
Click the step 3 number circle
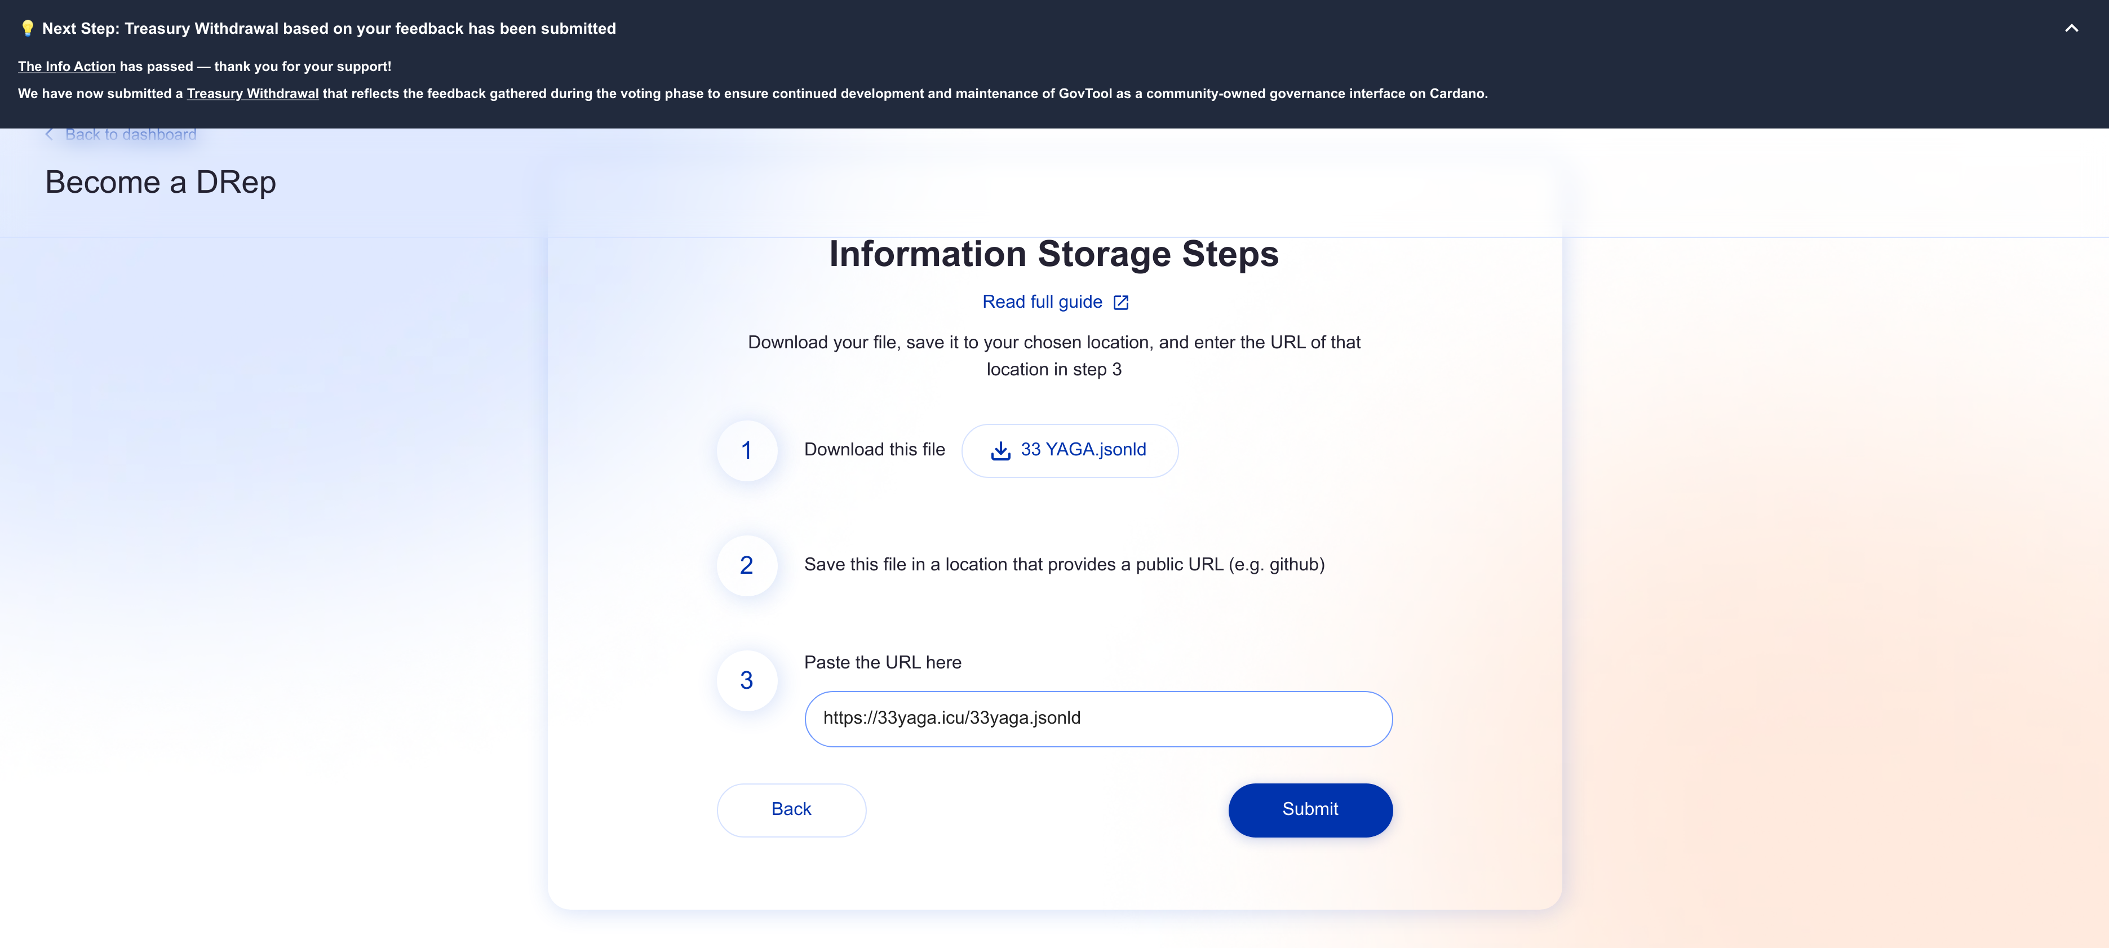tap(746, 680)
